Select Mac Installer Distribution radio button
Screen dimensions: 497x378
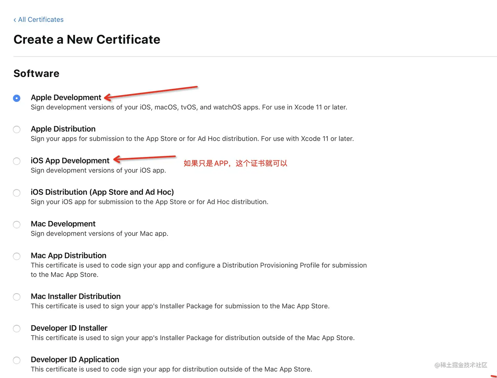(x=17, y=297)
